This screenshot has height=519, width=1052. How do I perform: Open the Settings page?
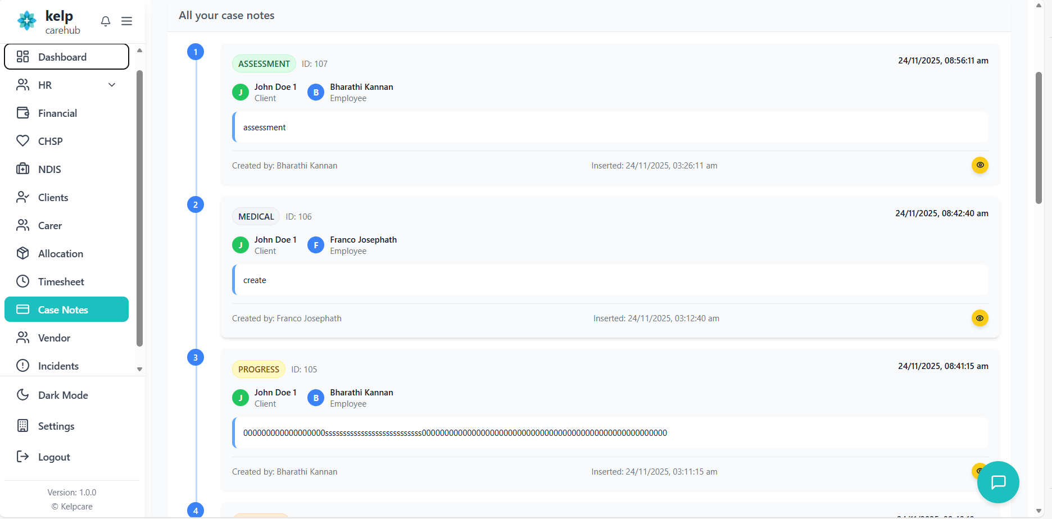[x=56, y=426]
